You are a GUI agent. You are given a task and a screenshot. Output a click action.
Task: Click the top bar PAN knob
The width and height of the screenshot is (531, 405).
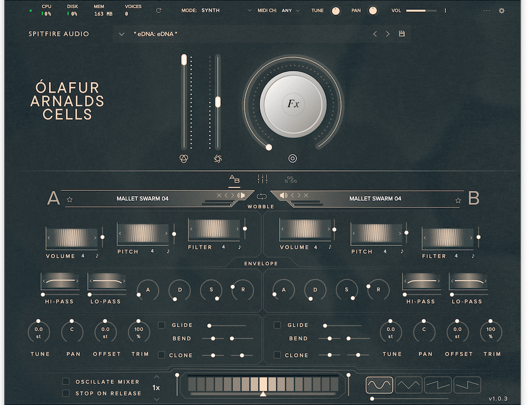(x=373, y=11)
